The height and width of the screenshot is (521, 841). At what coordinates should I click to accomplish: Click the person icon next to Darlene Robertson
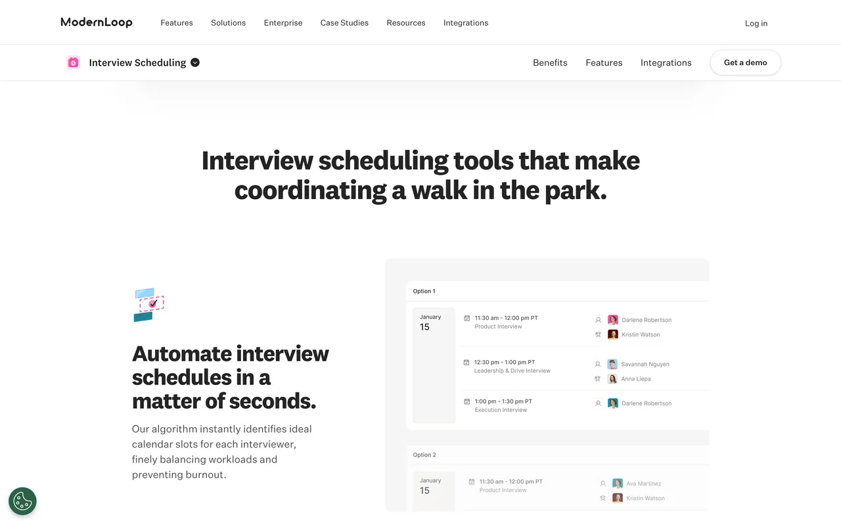pyautogui.click(x=598, y=320)
